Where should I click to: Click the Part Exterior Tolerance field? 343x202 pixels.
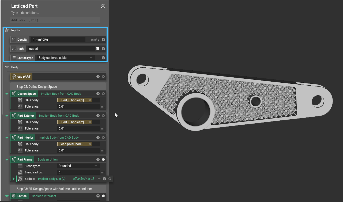[x=78, y=128]
